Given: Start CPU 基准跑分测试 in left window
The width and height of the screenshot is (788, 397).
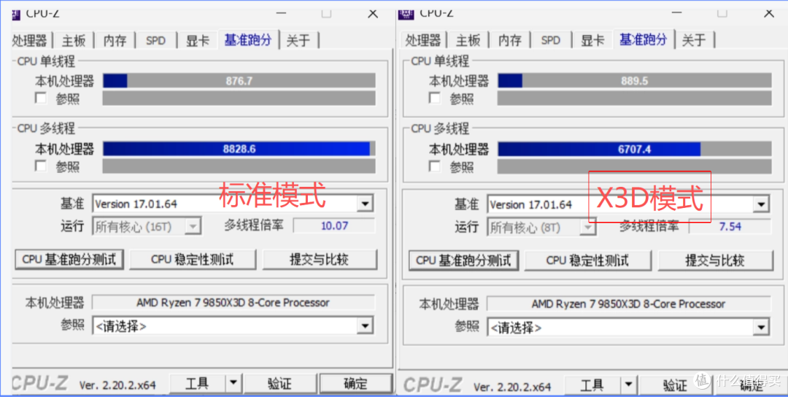Looking at the screenshot, I should click(69, 259).
